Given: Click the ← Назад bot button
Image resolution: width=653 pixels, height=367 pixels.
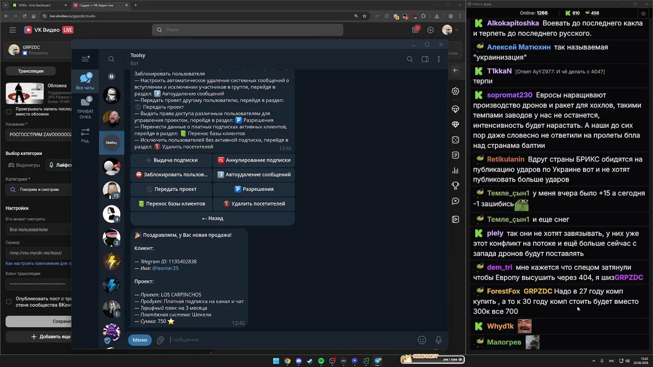Looking at the screenshot, I should pyautogui.click(x=212, y=218).
